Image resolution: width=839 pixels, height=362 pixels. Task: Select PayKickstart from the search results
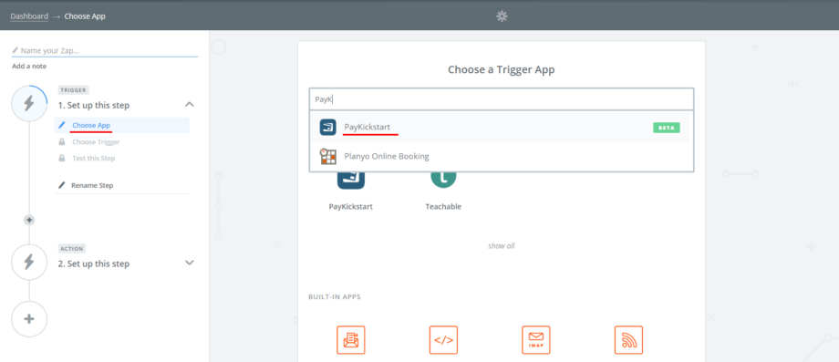(x=502, y=128)
